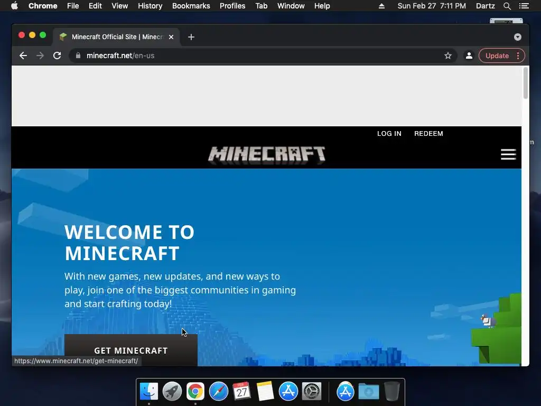Open the Apple menu

pos(14,6)
